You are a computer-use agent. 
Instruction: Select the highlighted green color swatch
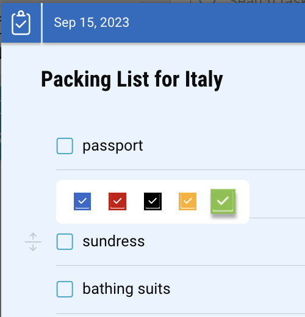223,201
